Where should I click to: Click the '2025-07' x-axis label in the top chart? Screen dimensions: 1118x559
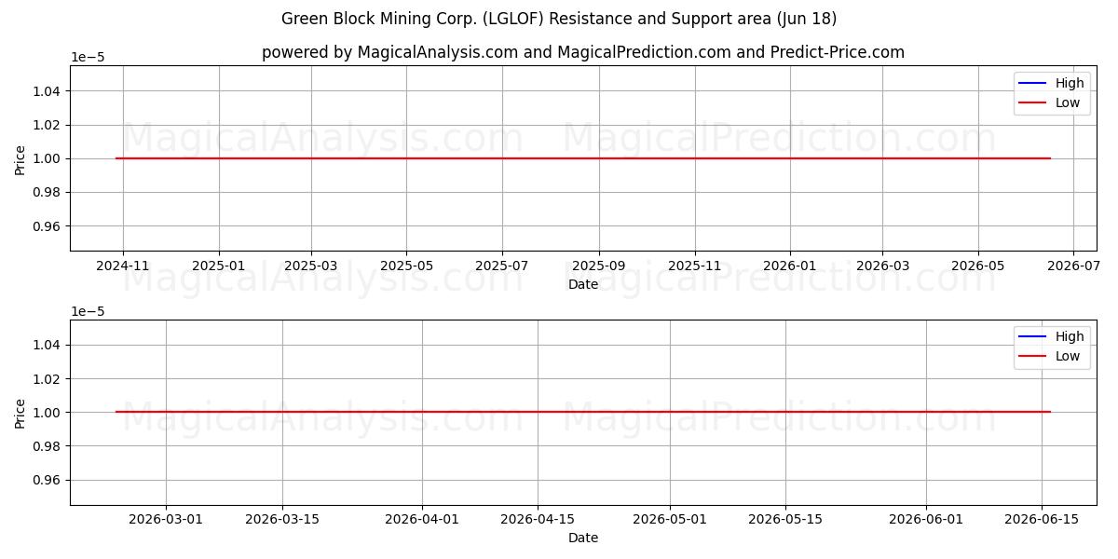click(502, 266)
